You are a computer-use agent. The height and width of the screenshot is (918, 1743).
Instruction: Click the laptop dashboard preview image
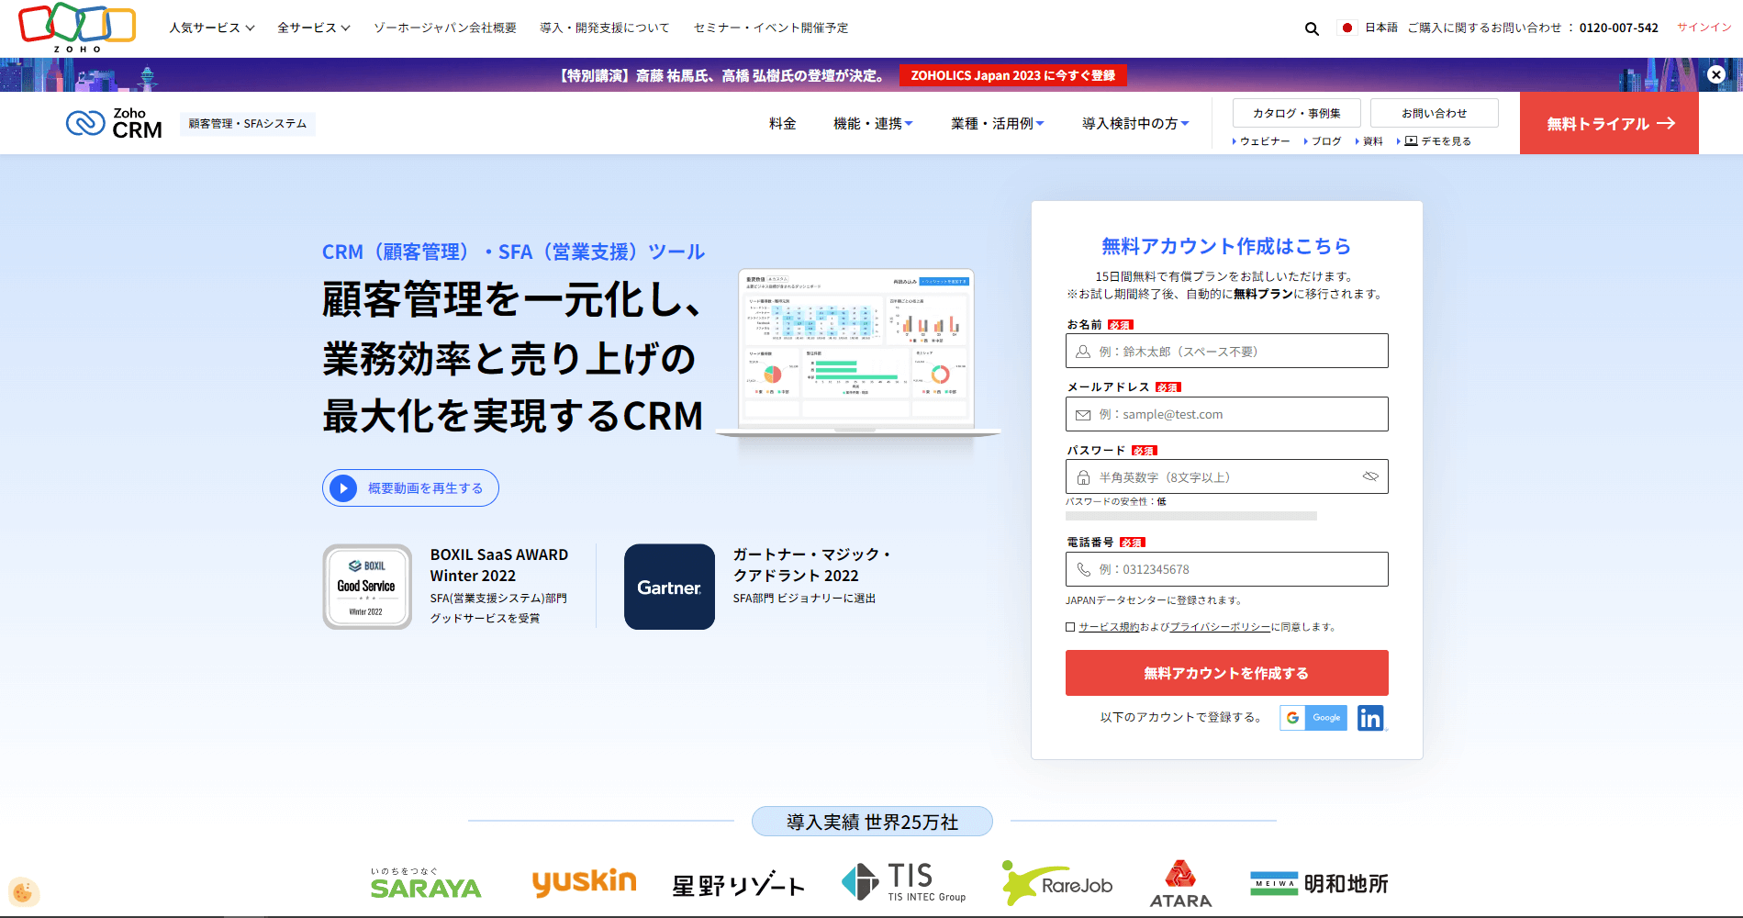tap(857, 353)
